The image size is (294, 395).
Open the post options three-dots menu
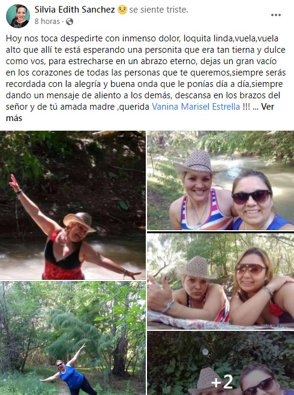pyautogui.click(x=276, y=15)
